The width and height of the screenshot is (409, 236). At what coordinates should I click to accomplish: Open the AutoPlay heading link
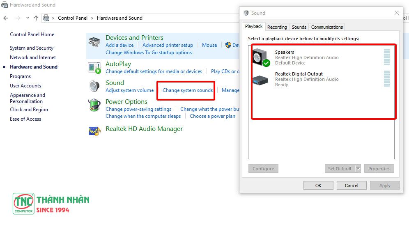(118, 64)
